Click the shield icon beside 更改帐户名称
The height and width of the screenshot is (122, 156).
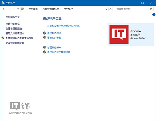tap(45, 33)
